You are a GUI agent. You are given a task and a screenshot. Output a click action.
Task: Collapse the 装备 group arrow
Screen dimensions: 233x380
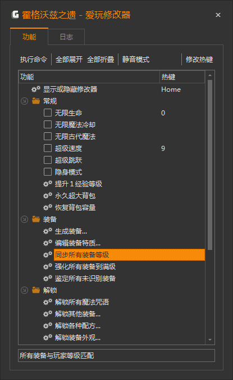tap(24, 220)
